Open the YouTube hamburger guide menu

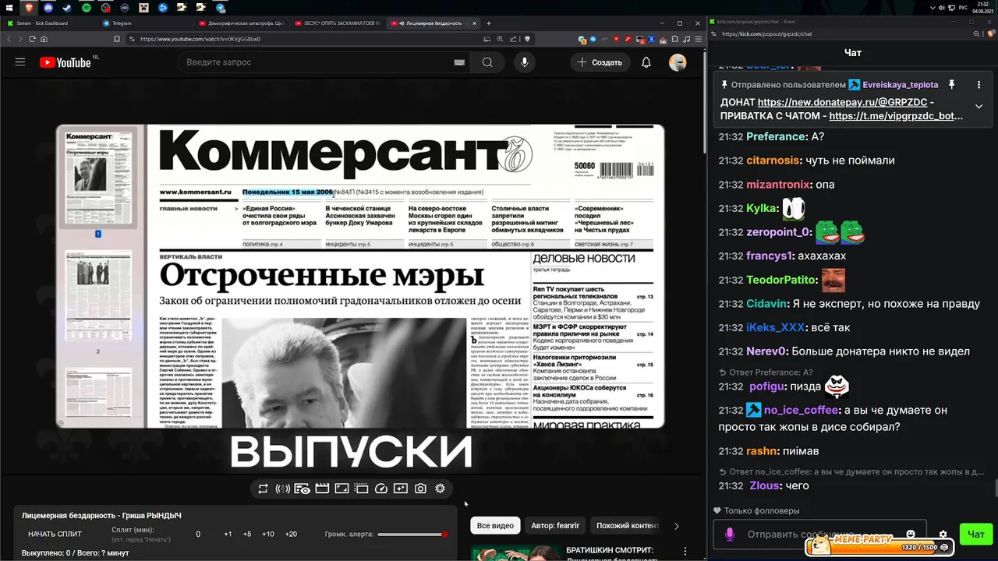[20, 62]
